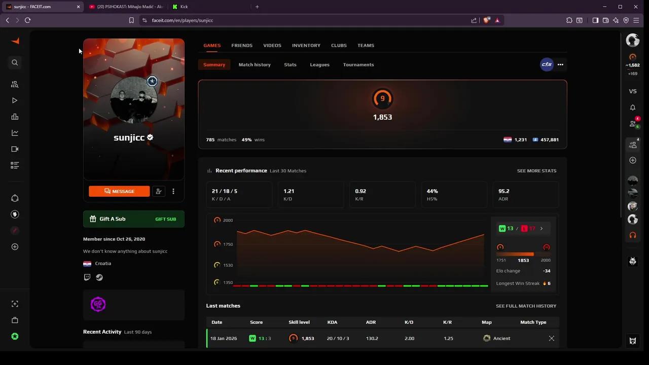Screen dimensions: 649x365
Task: Select the Stats sub-tab
Action: point(290,64)
